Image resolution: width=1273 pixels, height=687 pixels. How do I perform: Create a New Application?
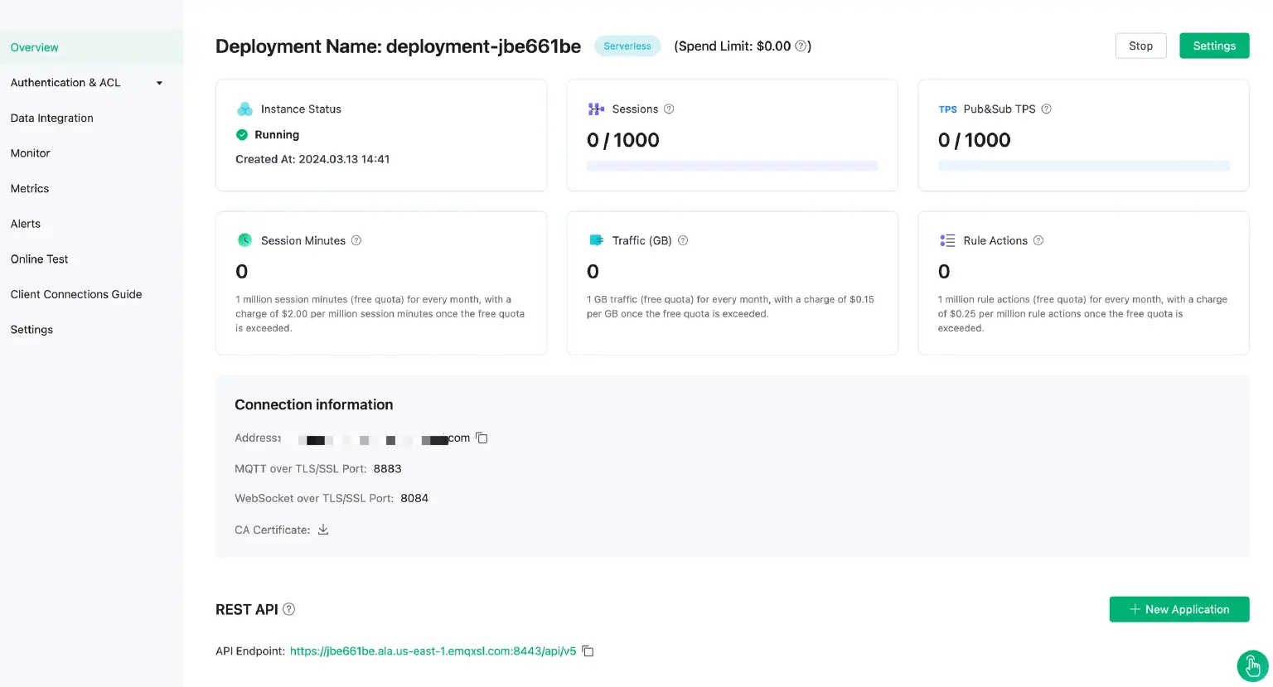click(x=1179, y=609)
